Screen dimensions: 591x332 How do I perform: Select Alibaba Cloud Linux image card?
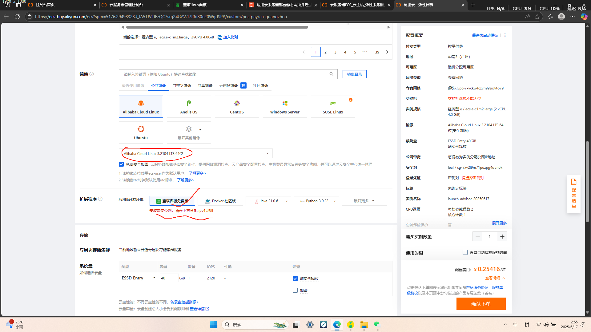pyautogui.click(x=141, y=107)
